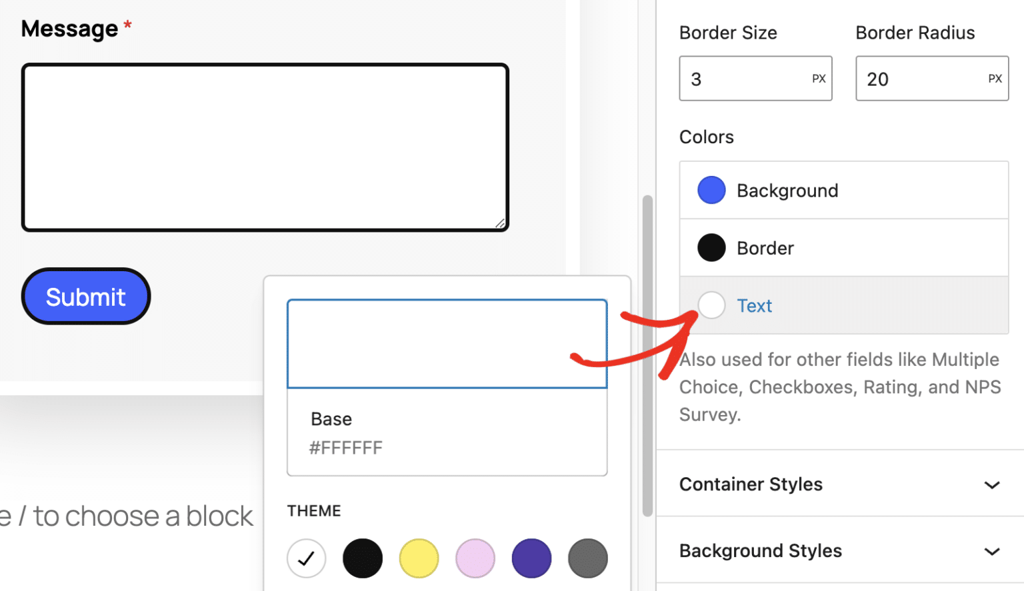Image resolution: width=1024 pixels, height=591 pixels.
Task: Pick the gray theme color swatch
Action: pyautogui.click(x=587, y=558)
